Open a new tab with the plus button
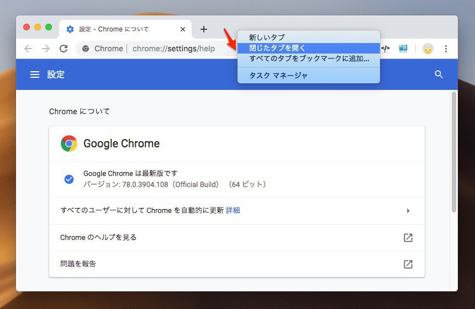This screenshot has width=475, height=309. pos(204,29)
